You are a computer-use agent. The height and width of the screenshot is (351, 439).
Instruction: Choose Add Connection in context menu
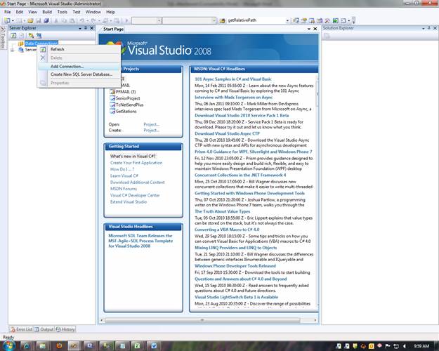(x=79, y=66)
